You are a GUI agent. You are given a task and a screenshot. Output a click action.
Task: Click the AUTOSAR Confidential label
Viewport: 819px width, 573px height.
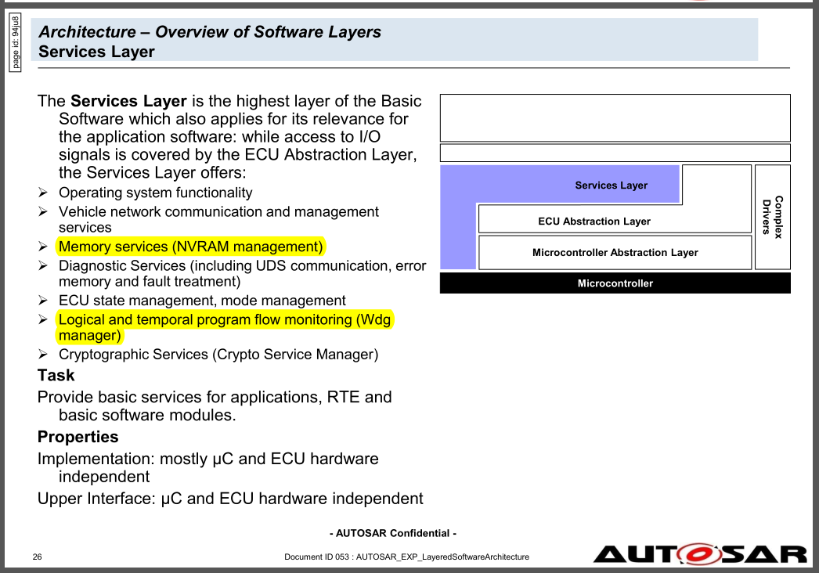(391, 533)
